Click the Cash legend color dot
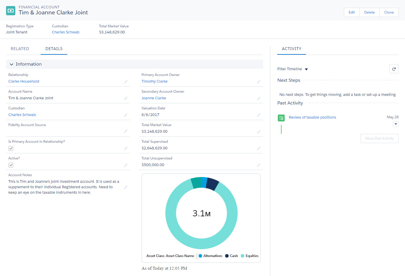Image resolution: width=405 pixels, height=276 pixels. 227,256
